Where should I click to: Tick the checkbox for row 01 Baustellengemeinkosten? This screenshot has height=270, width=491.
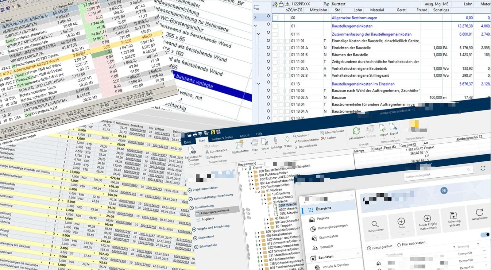[x=275, y=26]
